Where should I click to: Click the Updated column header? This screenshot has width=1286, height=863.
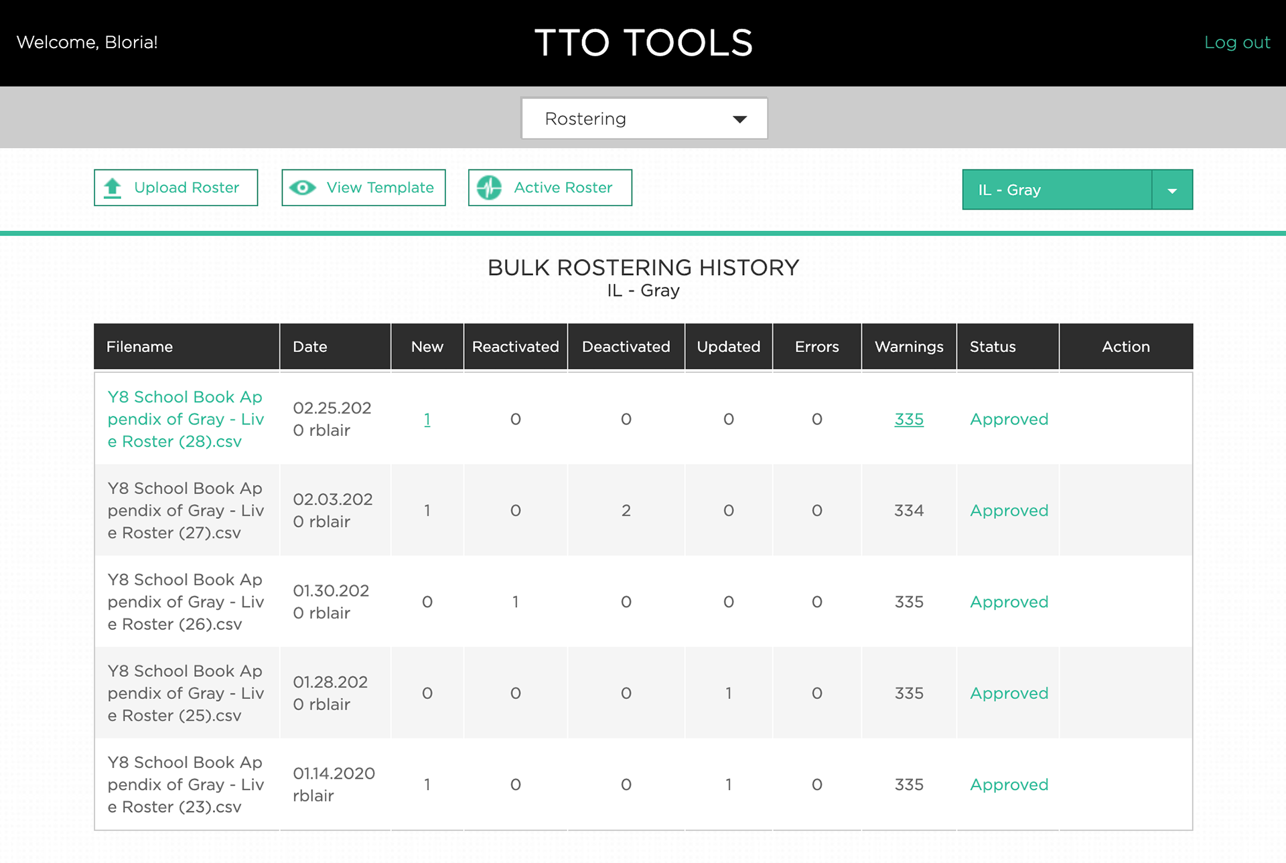click(x=729, y=347)
